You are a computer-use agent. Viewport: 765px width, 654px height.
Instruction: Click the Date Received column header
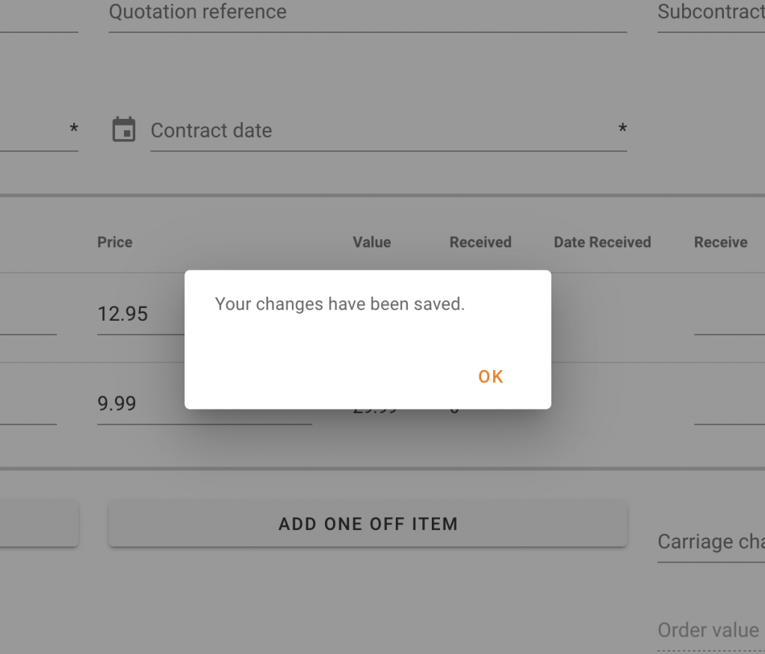point(602,242)
